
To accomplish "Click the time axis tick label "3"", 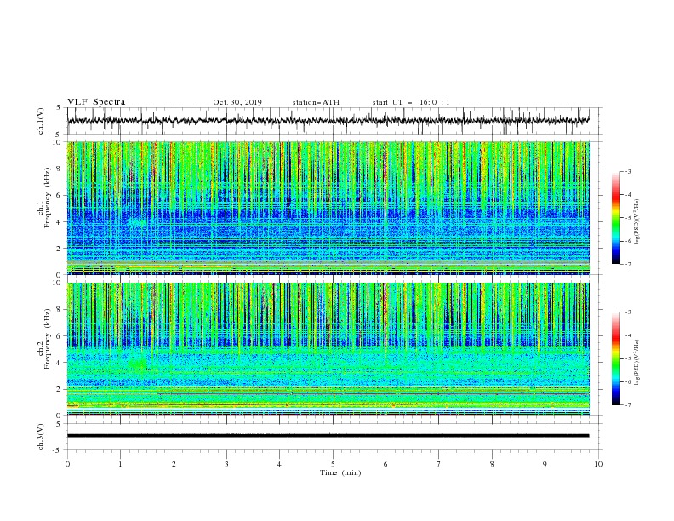I will click(226, 464).
